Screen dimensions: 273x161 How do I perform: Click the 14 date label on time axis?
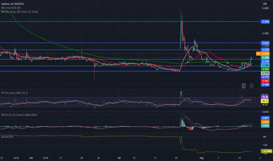(240, 158)
